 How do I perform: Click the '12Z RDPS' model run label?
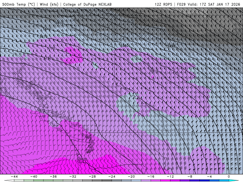pos(163,4)
